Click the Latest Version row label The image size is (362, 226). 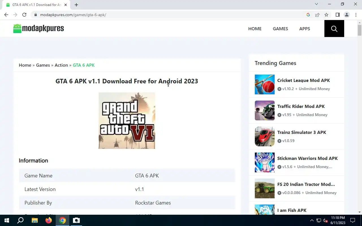40,189
